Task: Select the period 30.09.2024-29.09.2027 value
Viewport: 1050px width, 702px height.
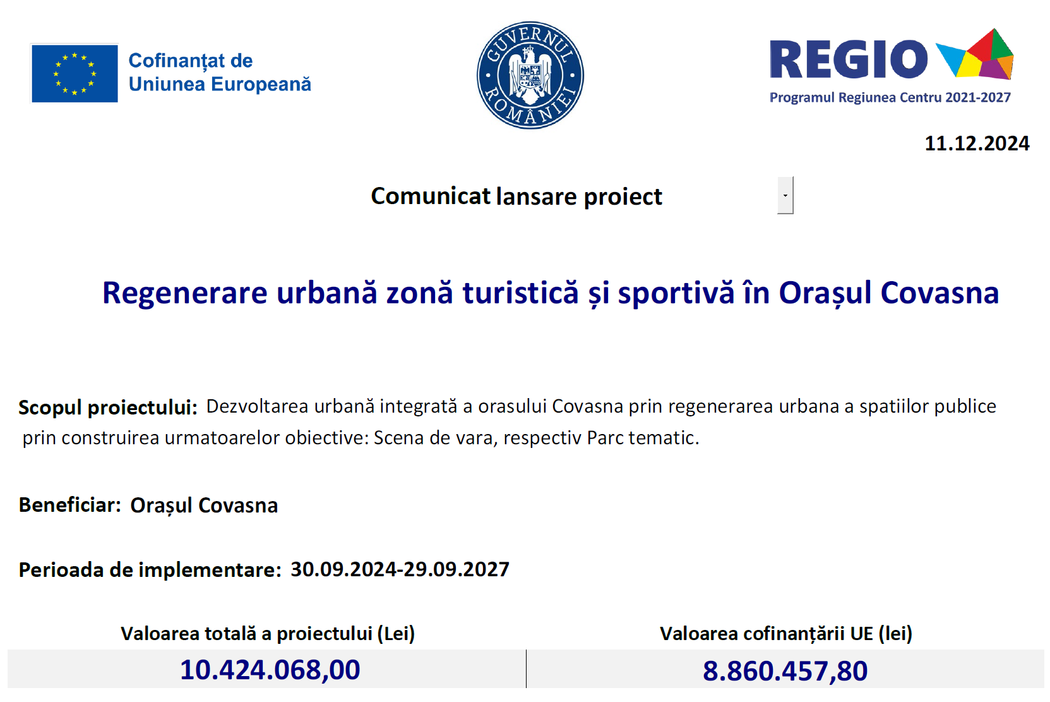Action: 400,569
